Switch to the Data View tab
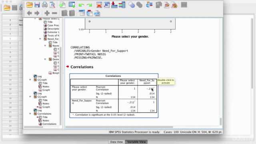This screenshot has width=256, height=144. coord(116,142)
